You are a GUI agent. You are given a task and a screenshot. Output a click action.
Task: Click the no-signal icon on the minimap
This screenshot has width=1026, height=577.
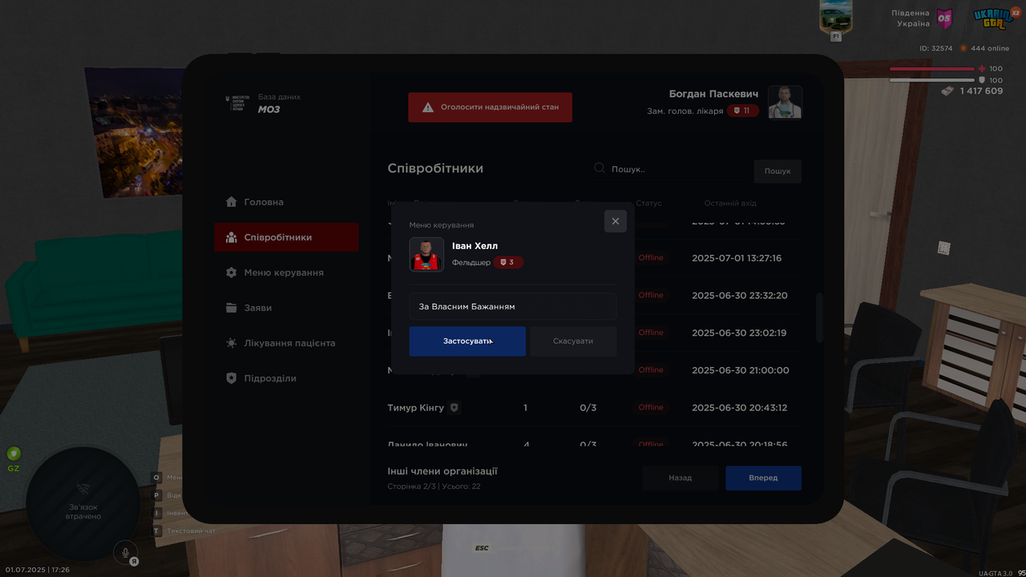(83, 488)
